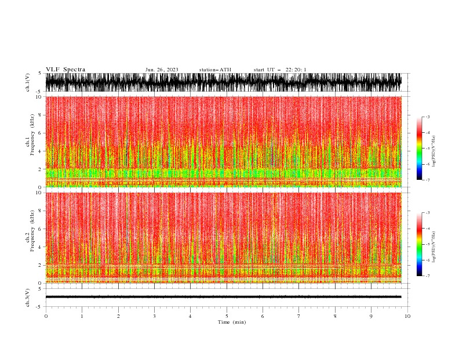Click the ch.2 colorbar "log(PSD)(V²/Hz)" label
The width and height of the screenshot is (459, 355).
pos(434,247)
